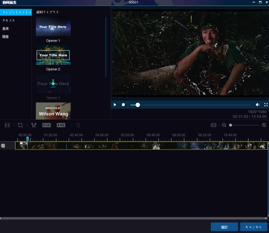Click the library vertical scrollbar

click(106, 47)
